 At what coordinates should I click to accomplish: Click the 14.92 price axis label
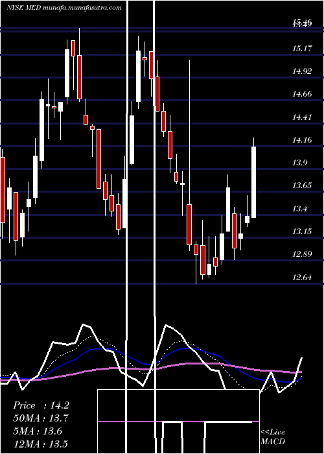[x=303, y=71]
